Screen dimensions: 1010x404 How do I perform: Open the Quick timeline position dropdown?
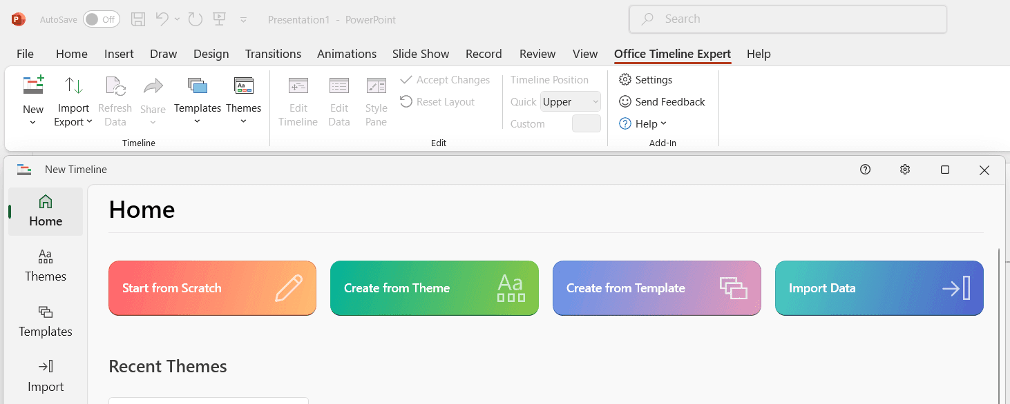570,101
